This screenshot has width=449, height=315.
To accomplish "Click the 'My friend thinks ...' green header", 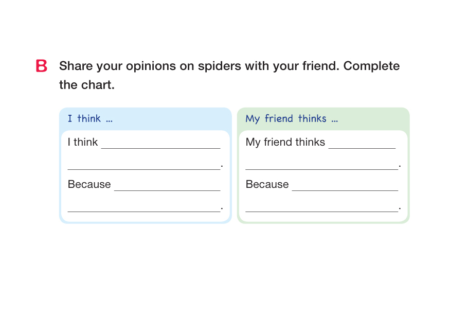I will pos(292,119).
